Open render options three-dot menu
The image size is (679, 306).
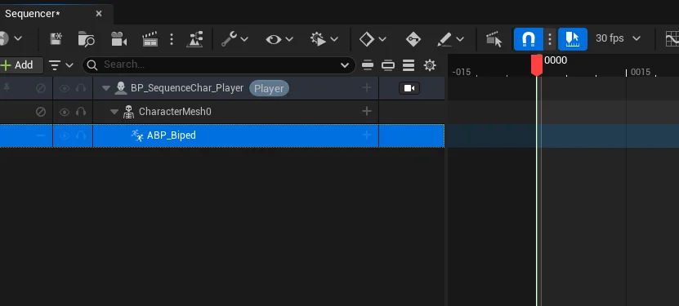click(172, 39)
